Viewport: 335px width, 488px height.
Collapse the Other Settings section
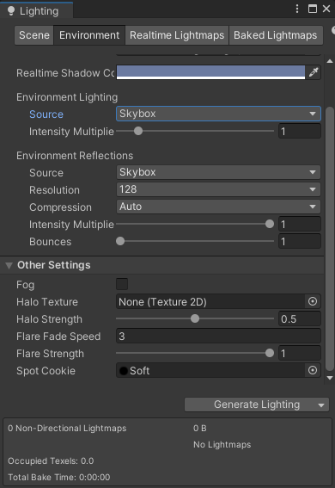[x=9, y=265]
